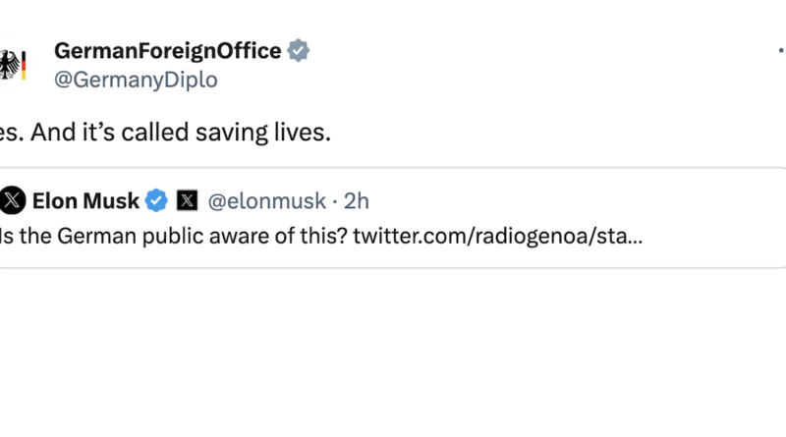786x437 pixels.
Task: Click the square X affiliation badge
Action: tap(187, 200)
